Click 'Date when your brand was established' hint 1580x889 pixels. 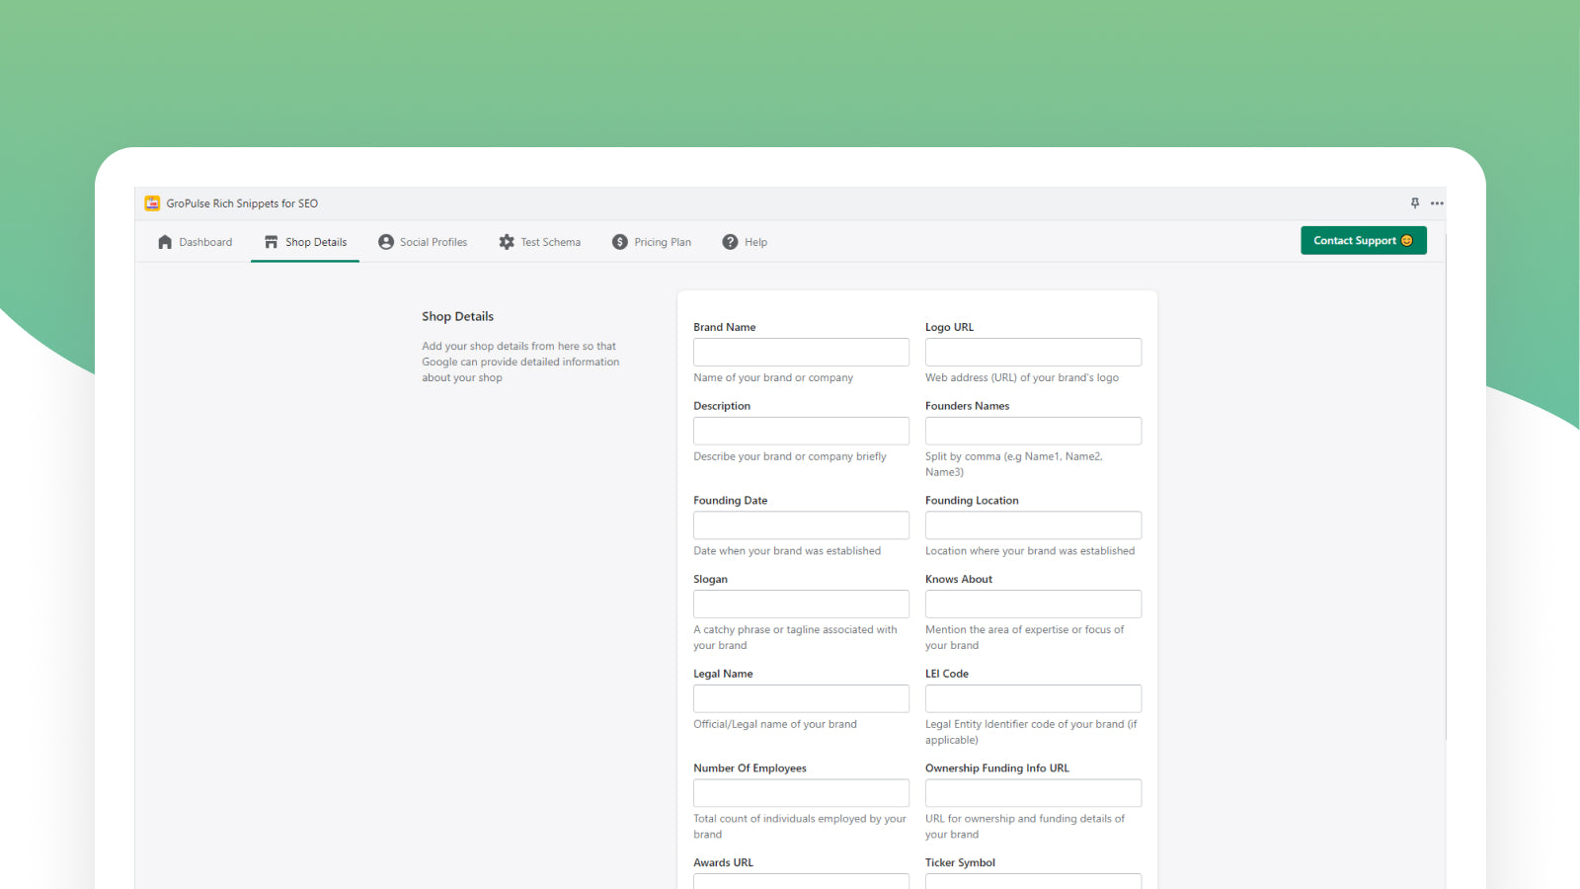point(787,551)
